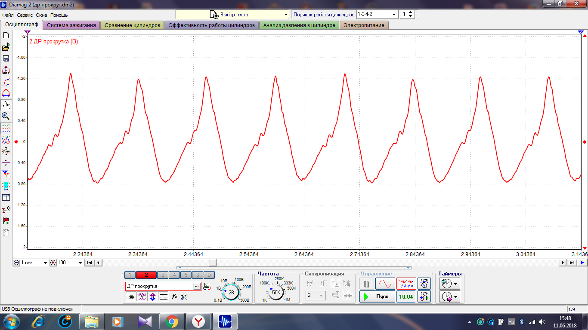Click the overlaid waveforms display icon
Image resolution: width=588 pixels, height=330 pixels.
pyautogui.click(x=6, y=140)
